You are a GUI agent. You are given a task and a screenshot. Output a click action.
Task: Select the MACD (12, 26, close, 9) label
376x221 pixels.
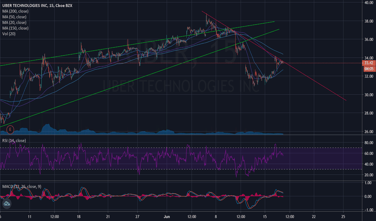pos(22,186)
